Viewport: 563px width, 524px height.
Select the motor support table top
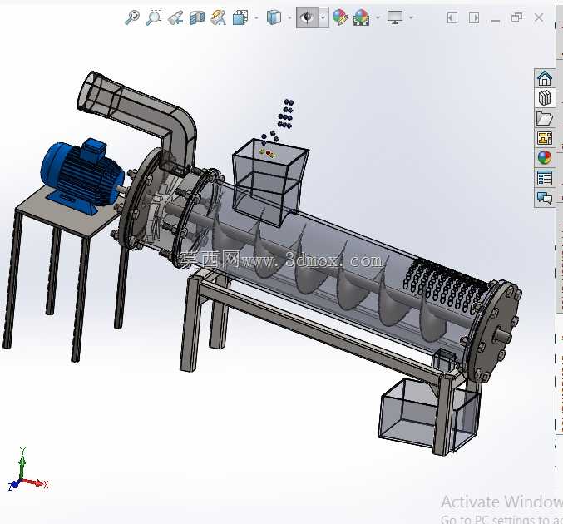pos(69,214)
